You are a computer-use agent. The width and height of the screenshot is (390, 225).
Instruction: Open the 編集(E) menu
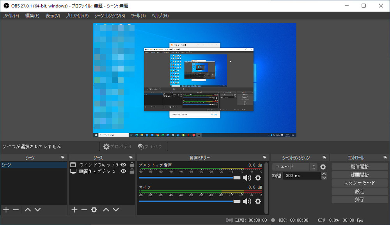click(x=32, y=16)
